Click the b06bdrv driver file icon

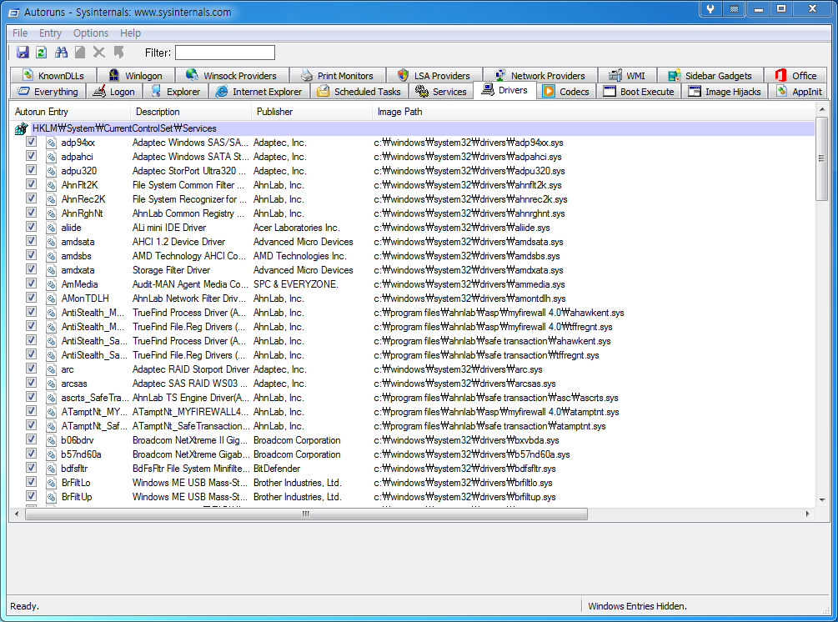52,440
